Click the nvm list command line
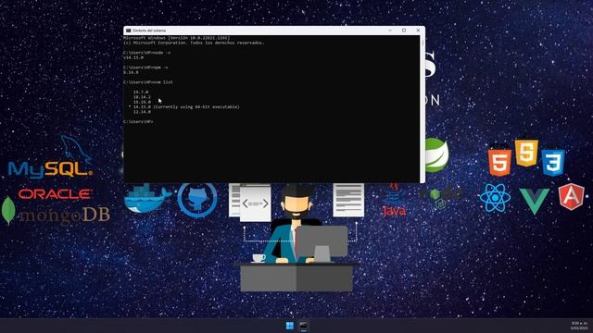593x333 pixels. coord(148,82)
